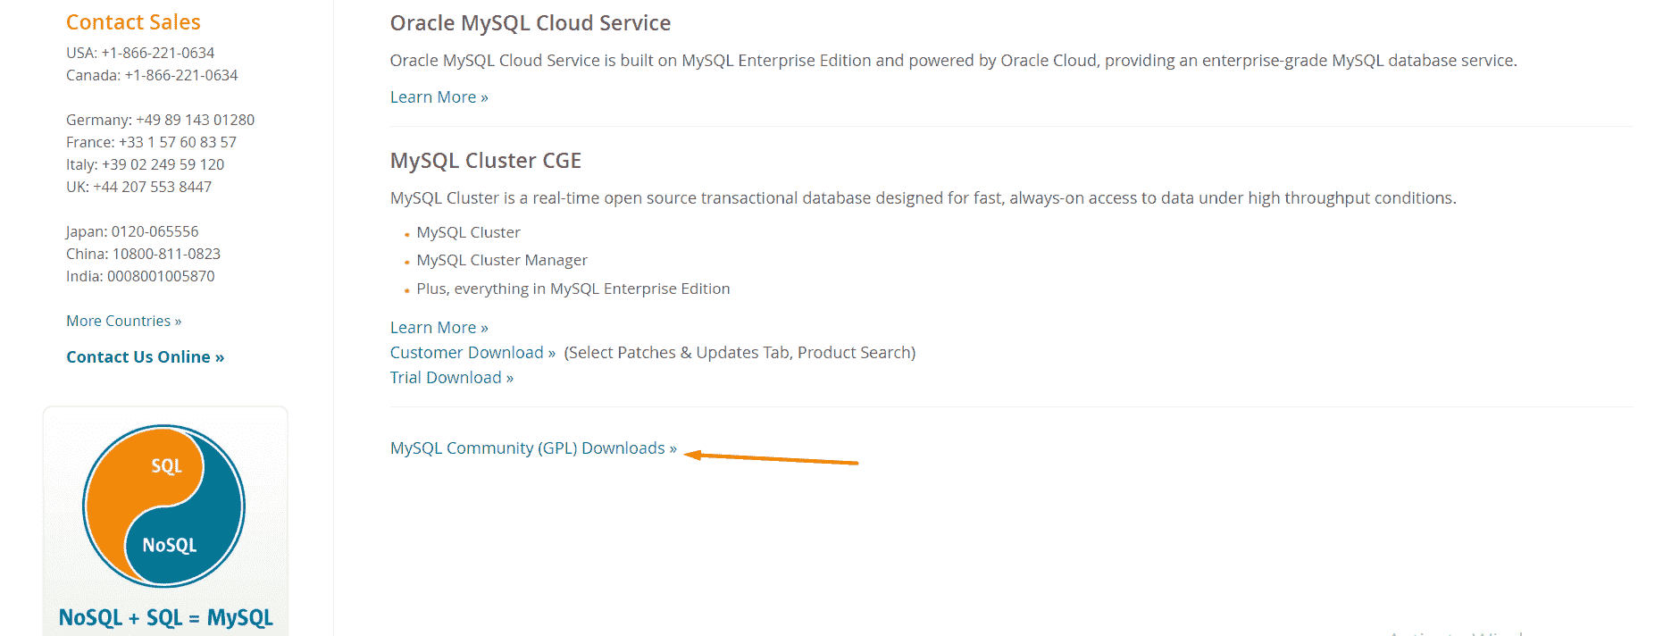Viewport: 1680px width, 636px height.
Task: Open Learn More under MySQL Cluster CGE
Action: (x=439, y=328)
